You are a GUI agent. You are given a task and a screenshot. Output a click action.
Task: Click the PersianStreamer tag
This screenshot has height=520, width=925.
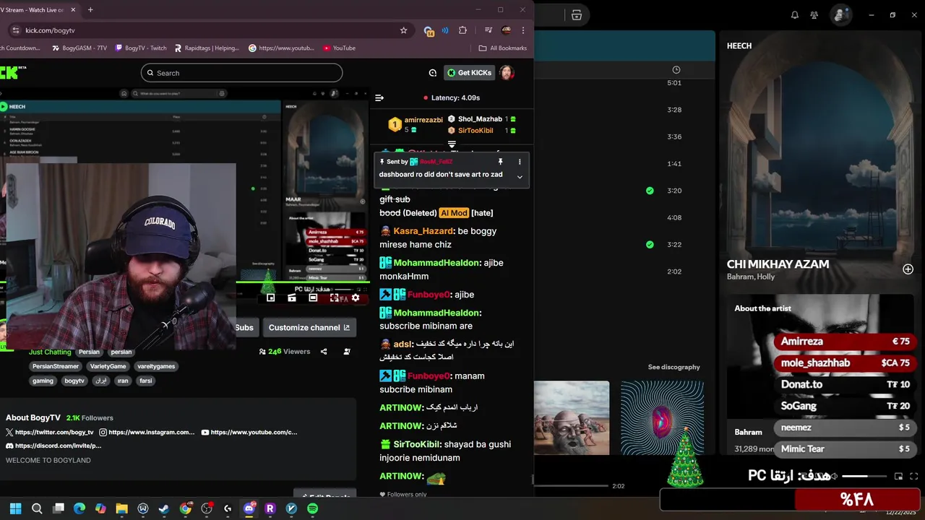(x=55, y=366)
